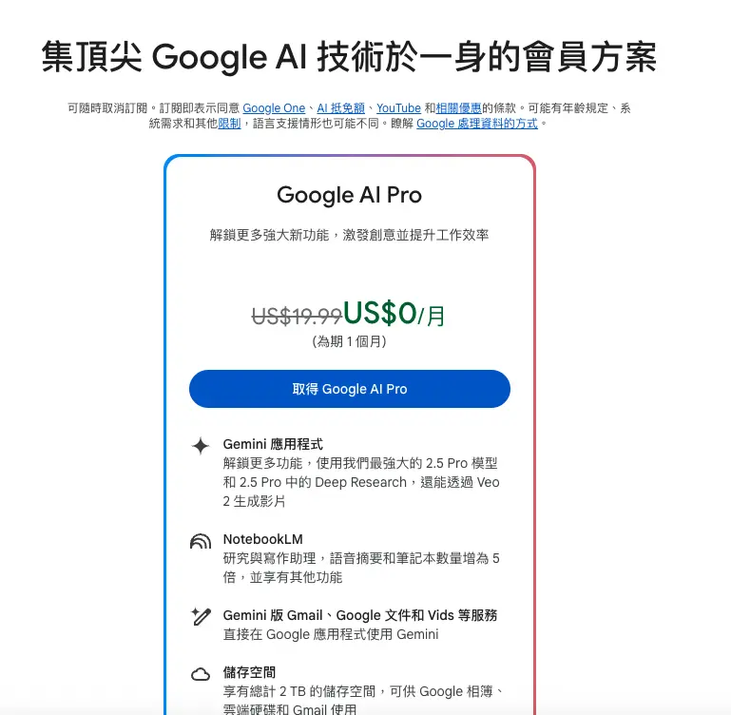Open the Google One terms link
731x715 pixels.
(274, 108)
